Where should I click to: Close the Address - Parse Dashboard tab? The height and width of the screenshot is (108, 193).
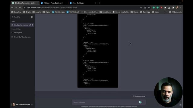[x=66, y=3]
